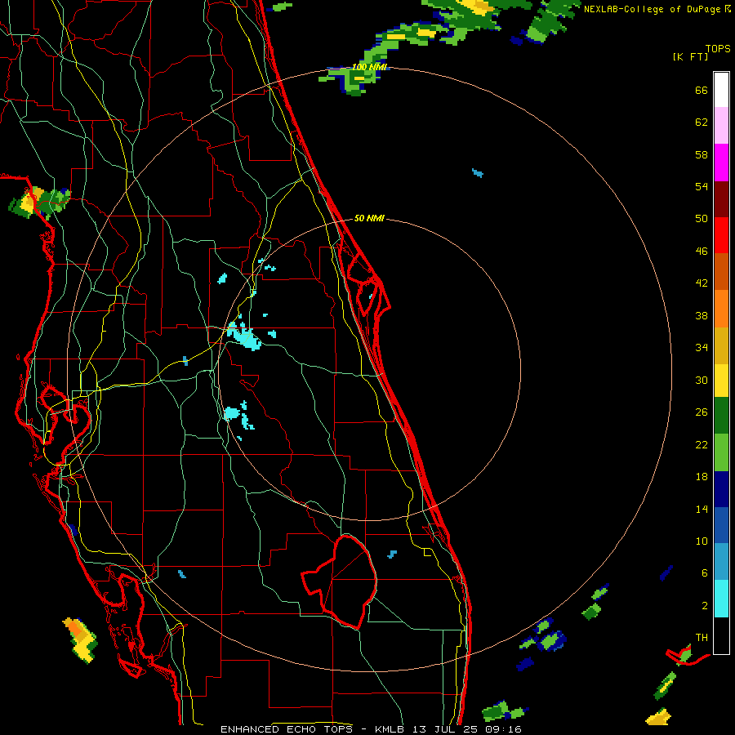
Task: Click the legend value "6"
Action: coord(705,573)
